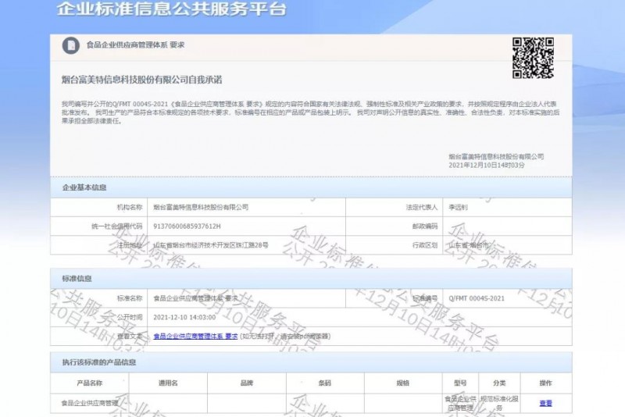Click the signature date 2021年12月10日14时03分
This screenshot has width=625, height=417.
487,166
